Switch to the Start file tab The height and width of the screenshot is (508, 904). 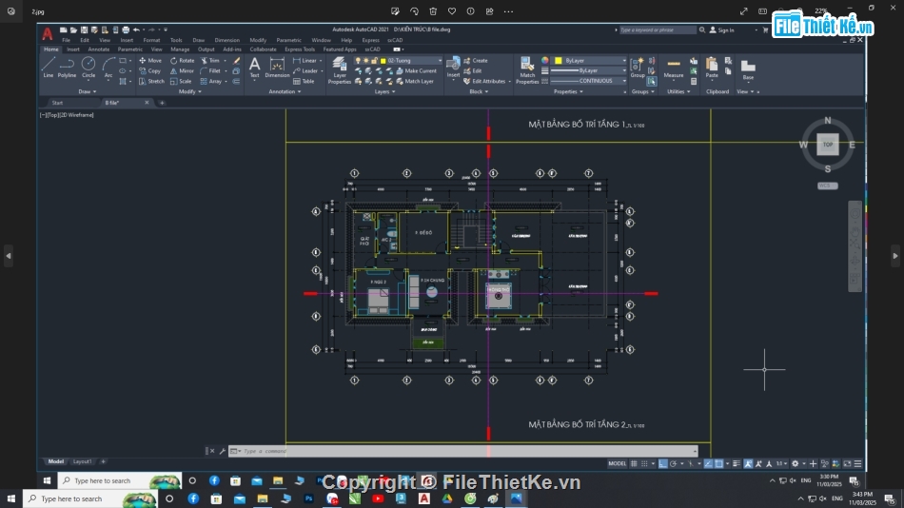pos(57,103)
